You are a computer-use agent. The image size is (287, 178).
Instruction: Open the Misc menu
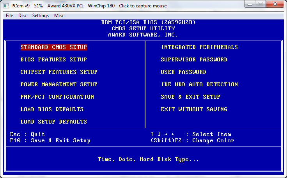point(59,16)
